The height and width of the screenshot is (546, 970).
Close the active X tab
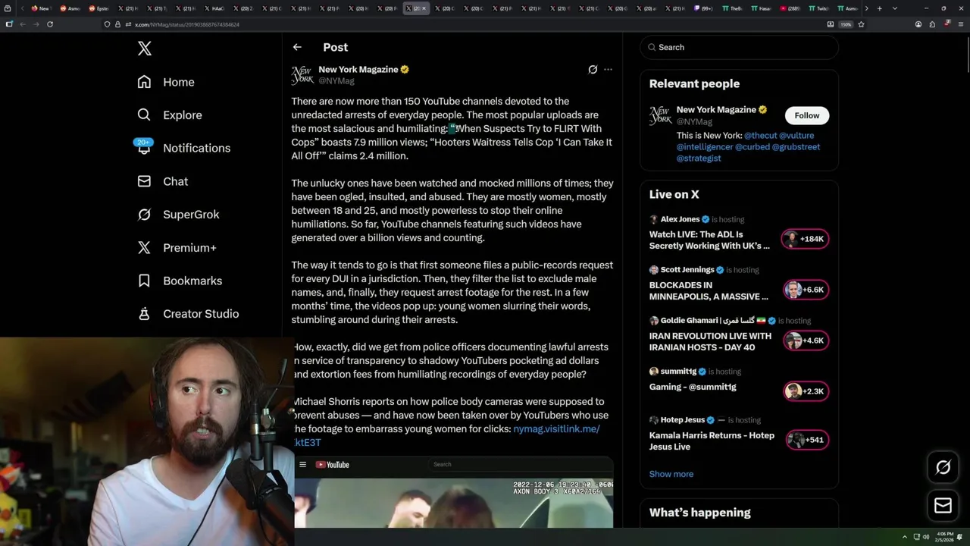click(x=424, y=8)
